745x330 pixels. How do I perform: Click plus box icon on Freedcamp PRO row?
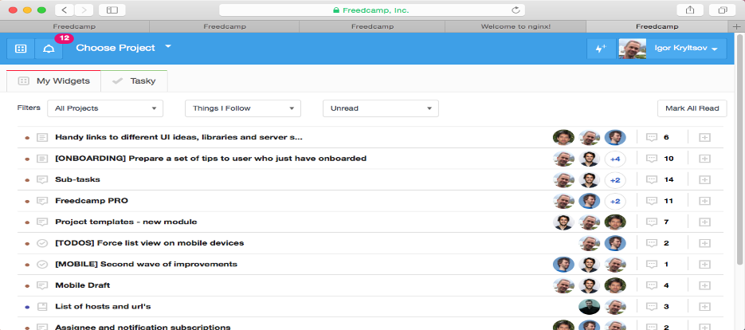pos(704,201)
